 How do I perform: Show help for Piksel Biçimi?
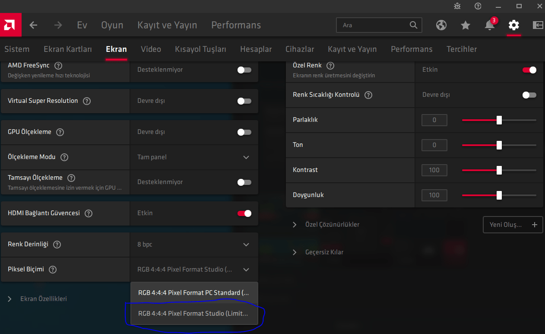[53, 270]
